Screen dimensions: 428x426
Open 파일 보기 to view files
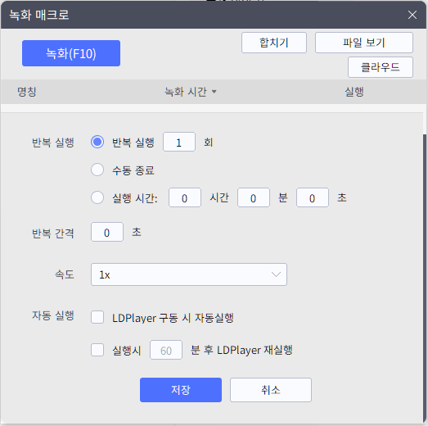coord(364,43)
